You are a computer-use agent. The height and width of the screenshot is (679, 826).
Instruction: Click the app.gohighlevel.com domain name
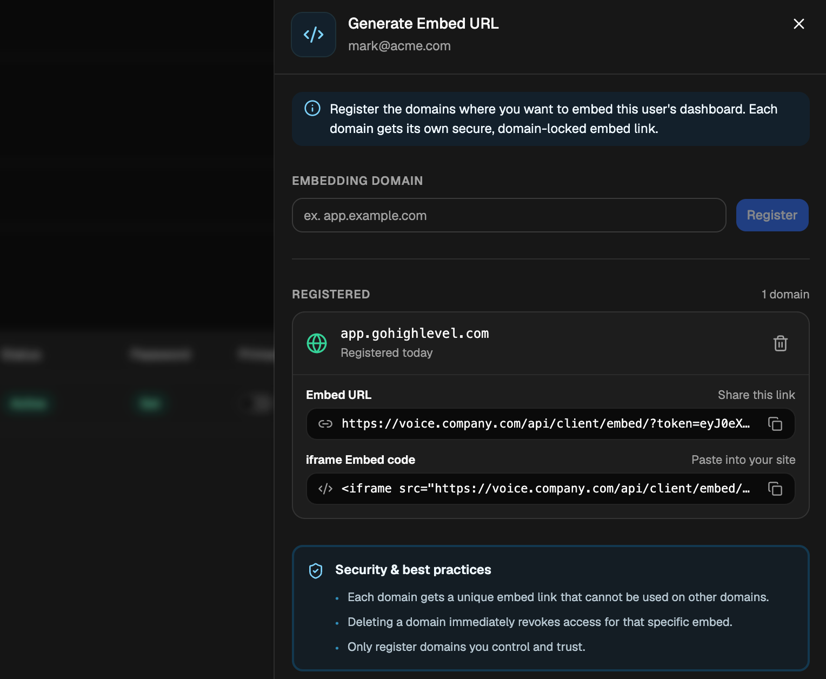[x=415, y=334]
